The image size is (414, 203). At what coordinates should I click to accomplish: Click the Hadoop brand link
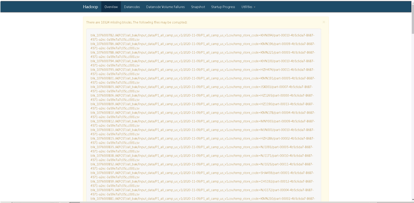coord(91,7)
